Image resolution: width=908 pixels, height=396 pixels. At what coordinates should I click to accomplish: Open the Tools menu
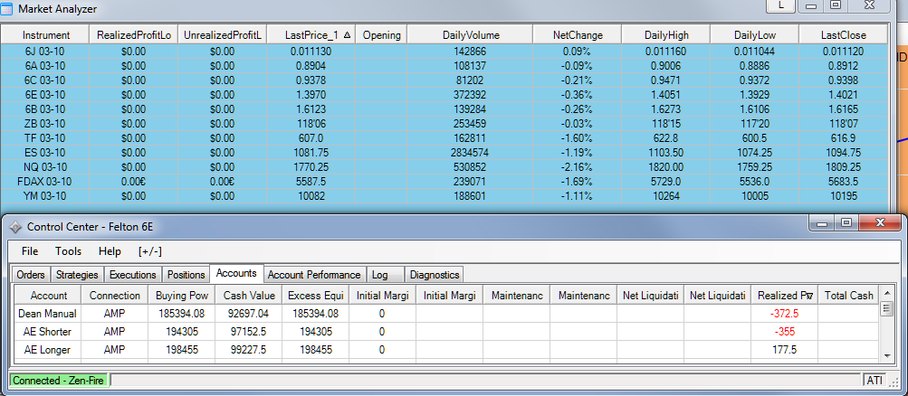pos(68,251)
